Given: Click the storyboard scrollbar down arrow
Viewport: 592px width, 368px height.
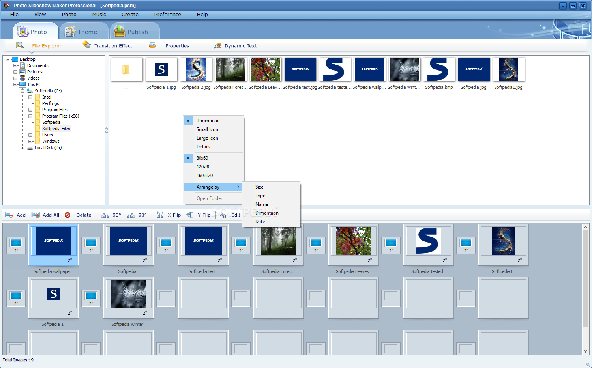Looking at the screenshot, I should click(585, 351).
